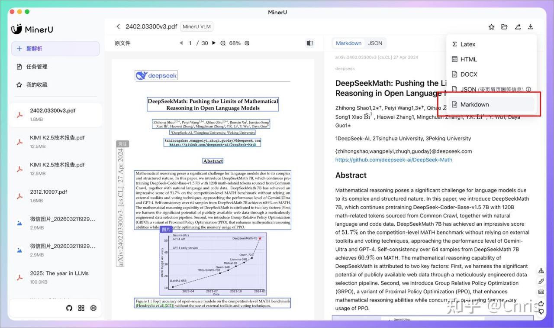Viewport: 554px width, 328px height.
Task: Open the GitHub icon in sidebar footer
Action: pos(69,308)
